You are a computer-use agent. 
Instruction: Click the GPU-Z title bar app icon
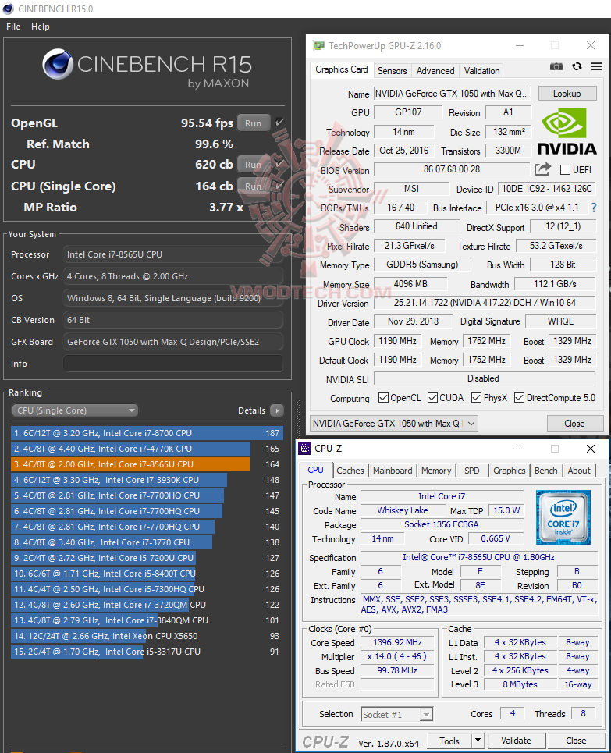click(x=318, y=45)
